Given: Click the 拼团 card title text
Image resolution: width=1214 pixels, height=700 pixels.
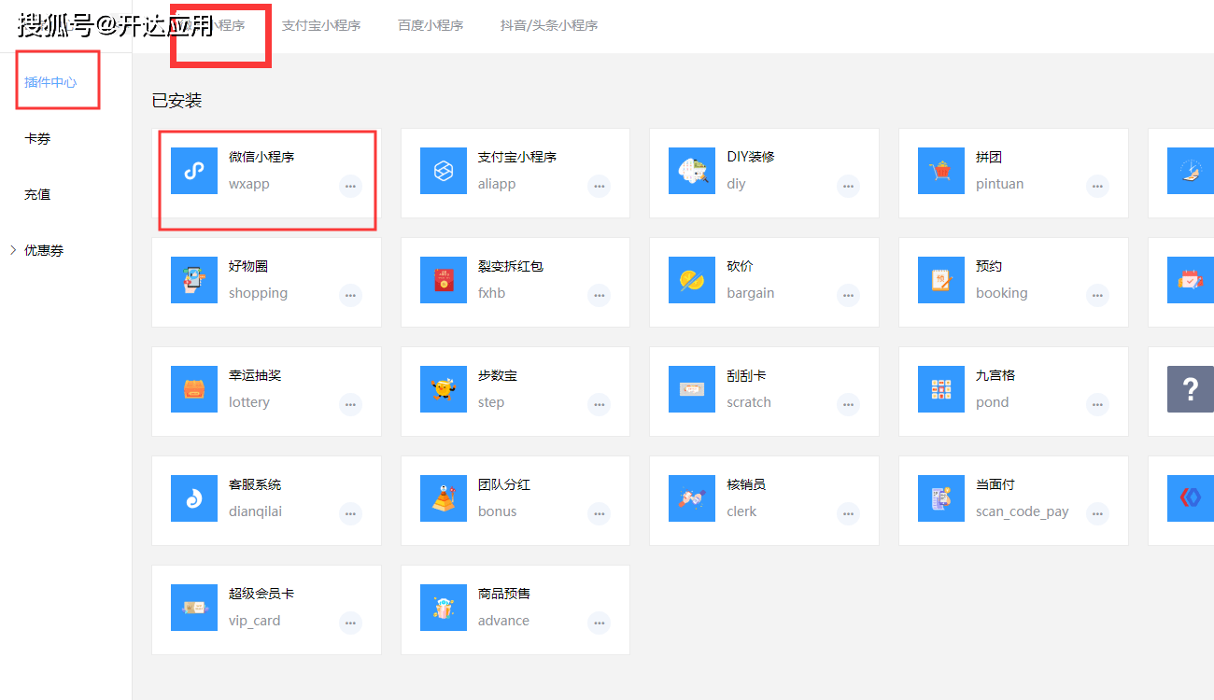Looking at the screenshot, I should [x=989, y=157].
